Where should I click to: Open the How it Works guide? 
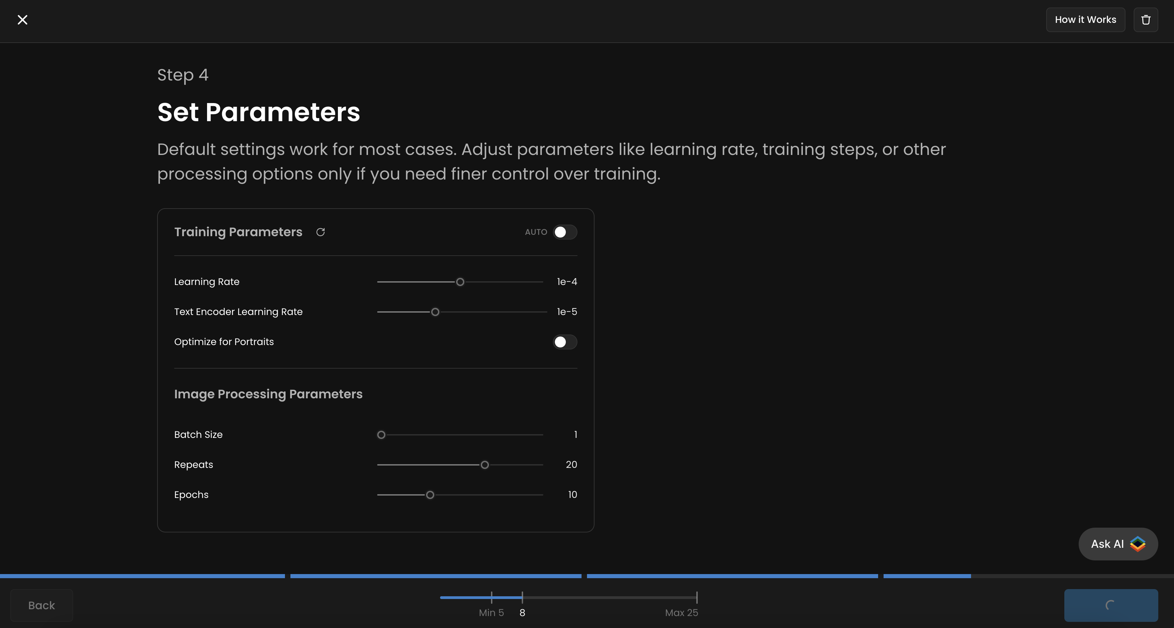coord(1085,19)
